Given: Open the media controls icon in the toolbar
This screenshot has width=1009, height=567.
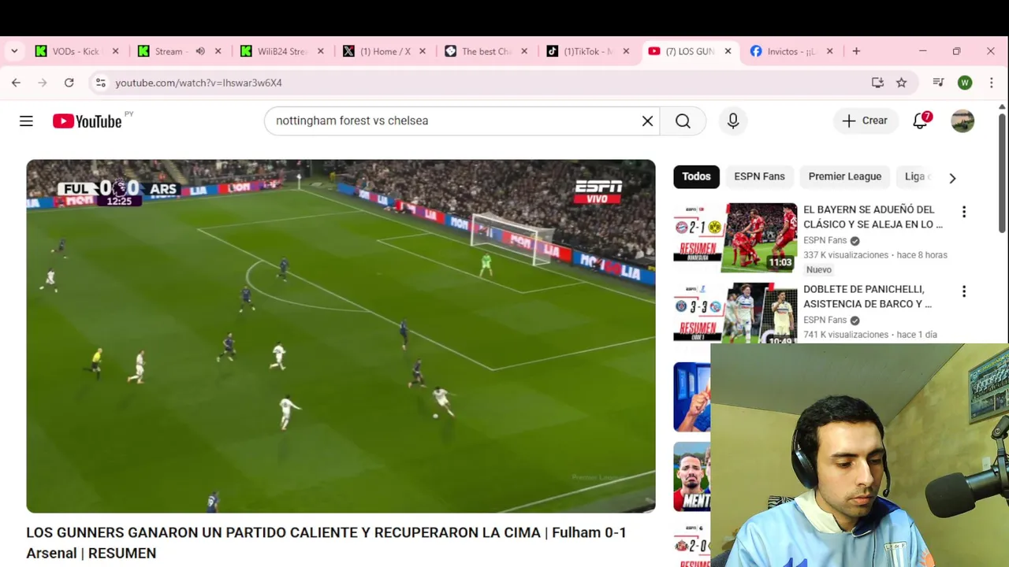Looking at the screenshot, I should pyautogui.click(x=938, y=83).
